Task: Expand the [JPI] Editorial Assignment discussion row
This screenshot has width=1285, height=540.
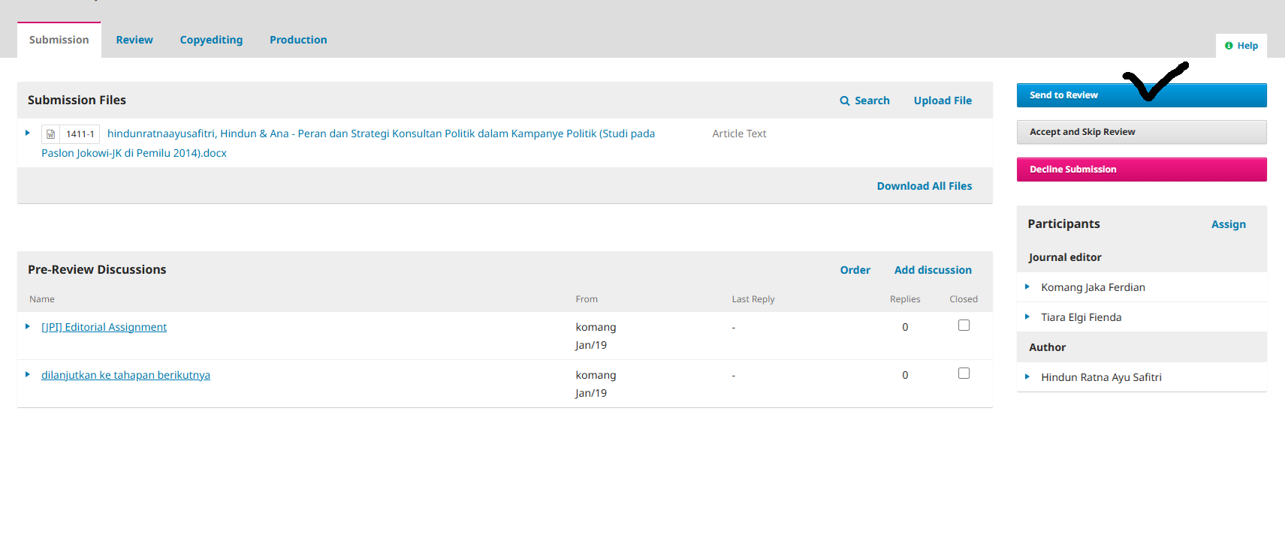Action: pos(28,326)
